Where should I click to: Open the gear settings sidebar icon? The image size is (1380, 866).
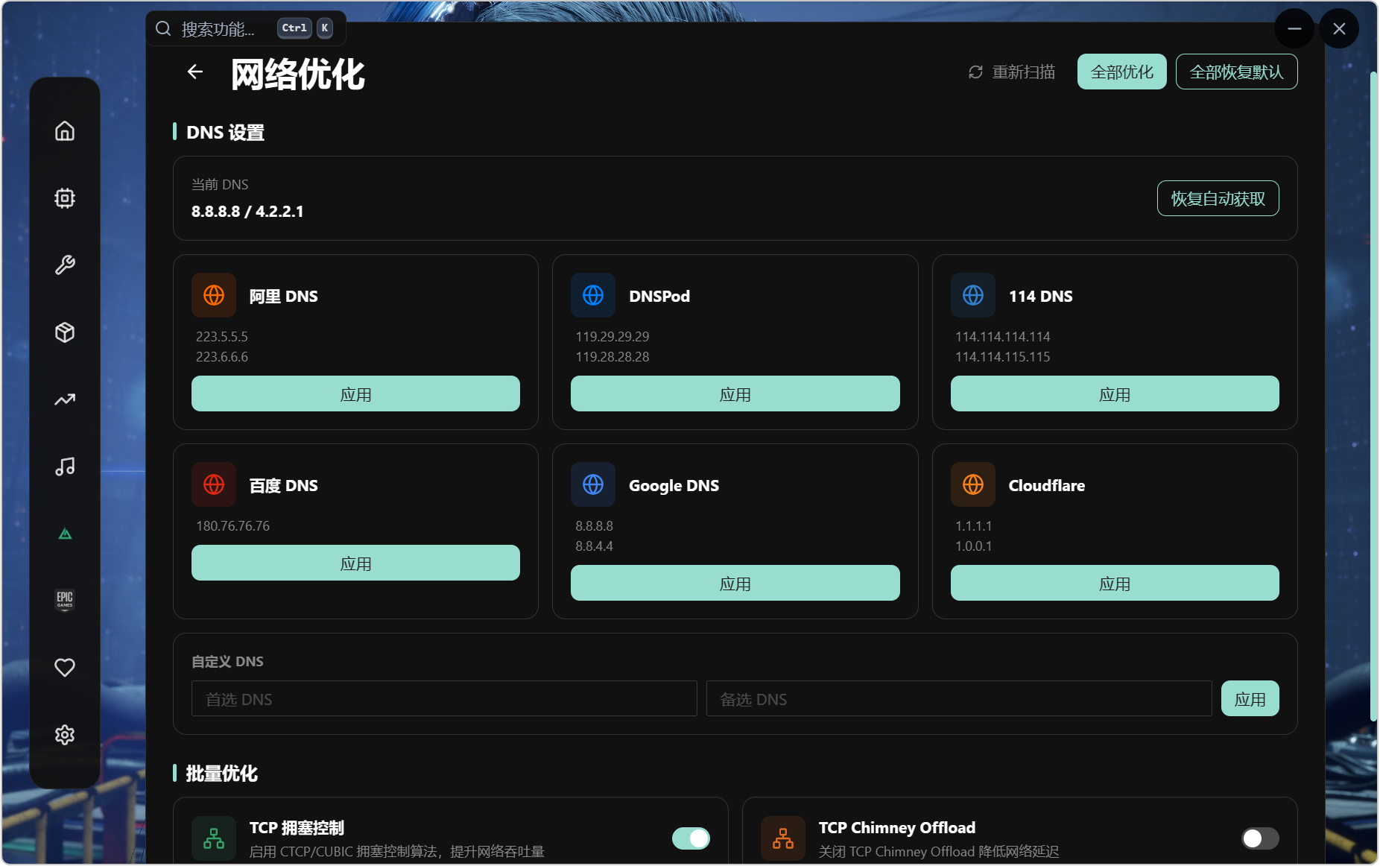pos(65,735)
